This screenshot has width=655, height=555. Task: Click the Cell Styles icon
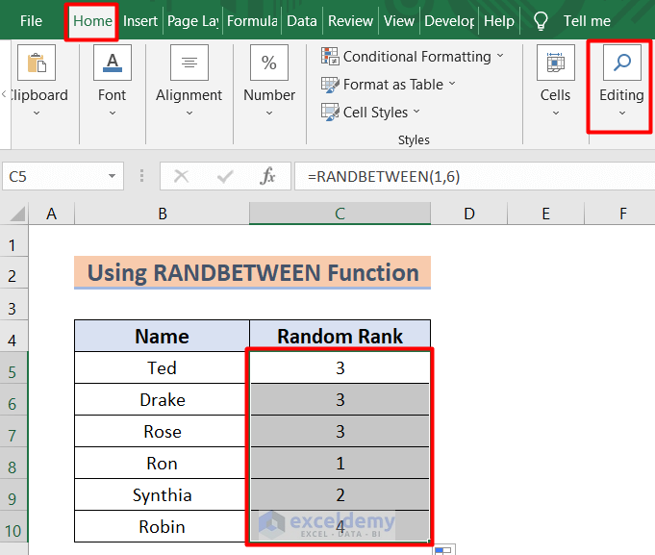coord(330,112)
